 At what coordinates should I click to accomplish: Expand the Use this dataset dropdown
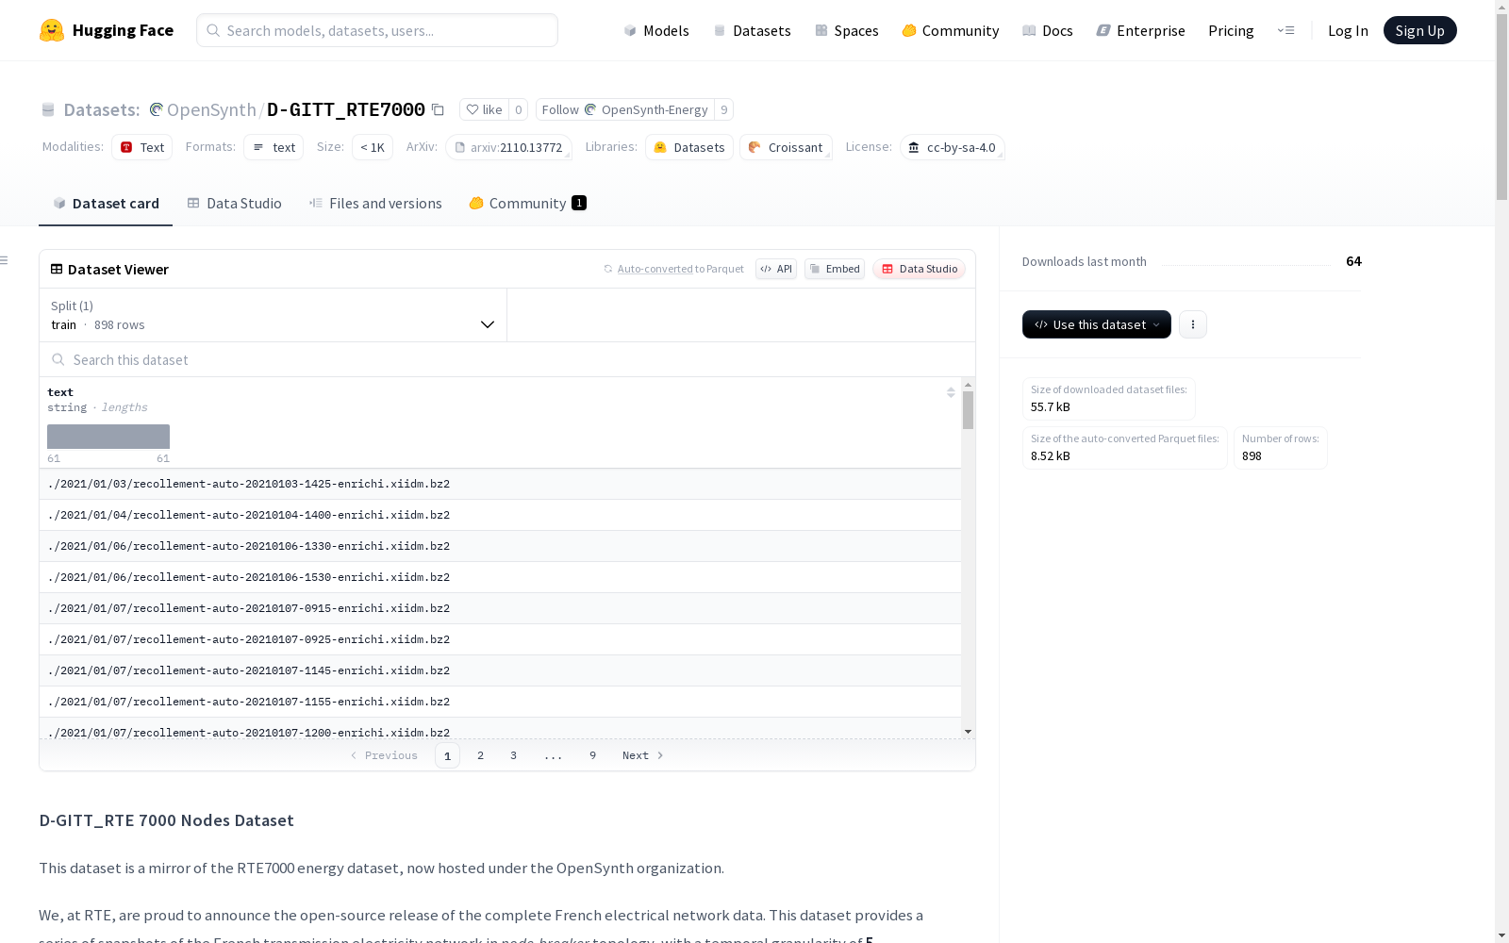pos(1097,324)
